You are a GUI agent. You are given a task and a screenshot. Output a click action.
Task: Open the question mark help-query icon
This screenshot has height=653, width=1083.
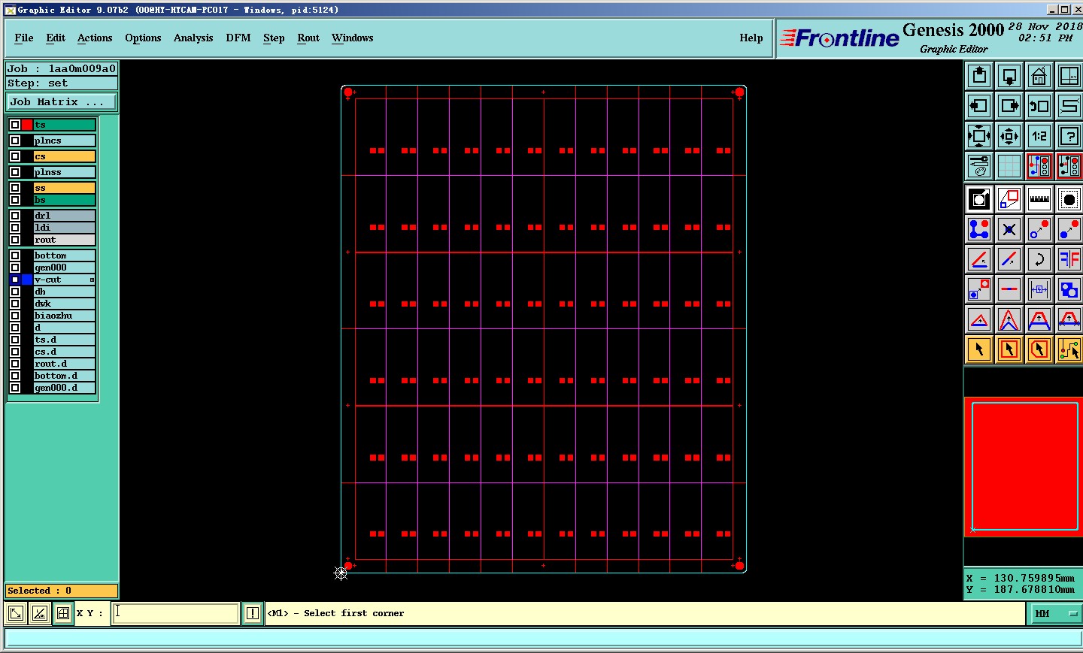[1069, 136]
